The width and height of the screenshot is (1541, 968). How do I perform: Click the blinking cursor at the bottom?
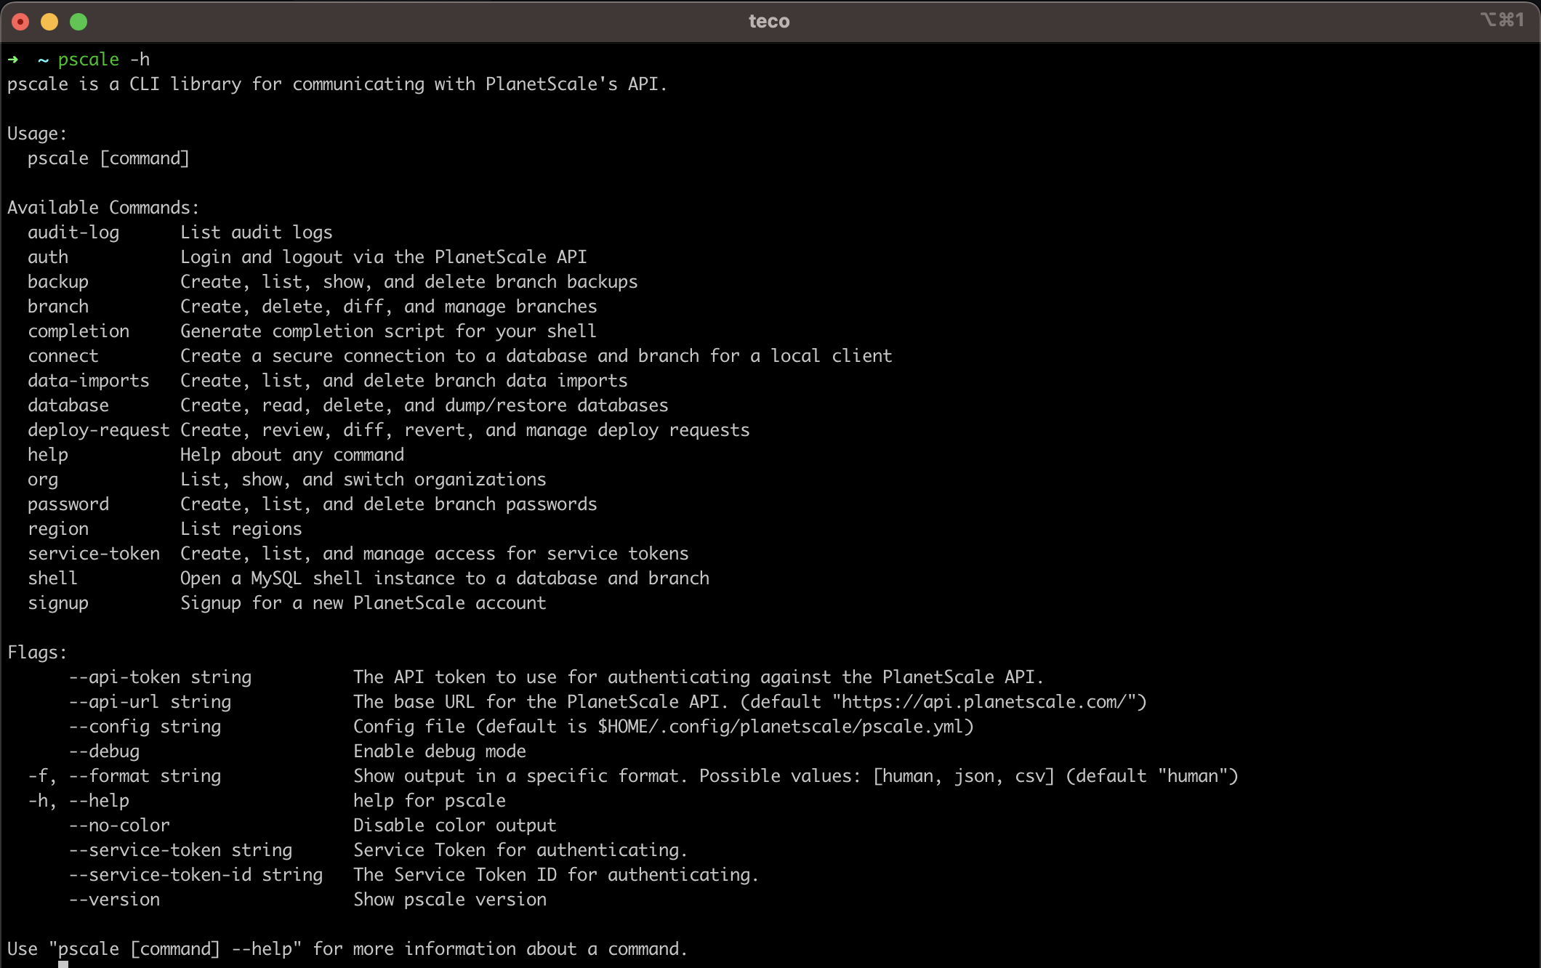click(64, 964)
